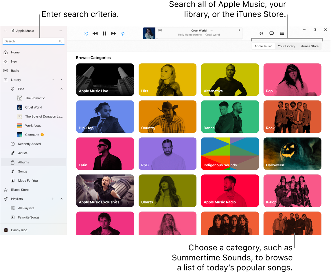Open the Playing Next queue
The height and width of the screenshot is (276, 331).
point(282,33)
